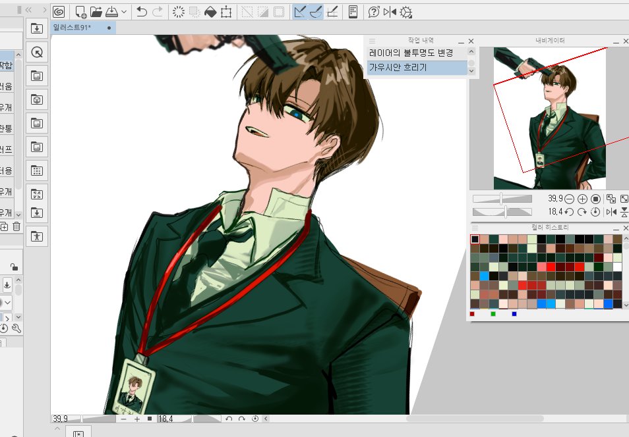
Task: Switch to the 일러스트91* canvas tab
Action: coord(84,28)
